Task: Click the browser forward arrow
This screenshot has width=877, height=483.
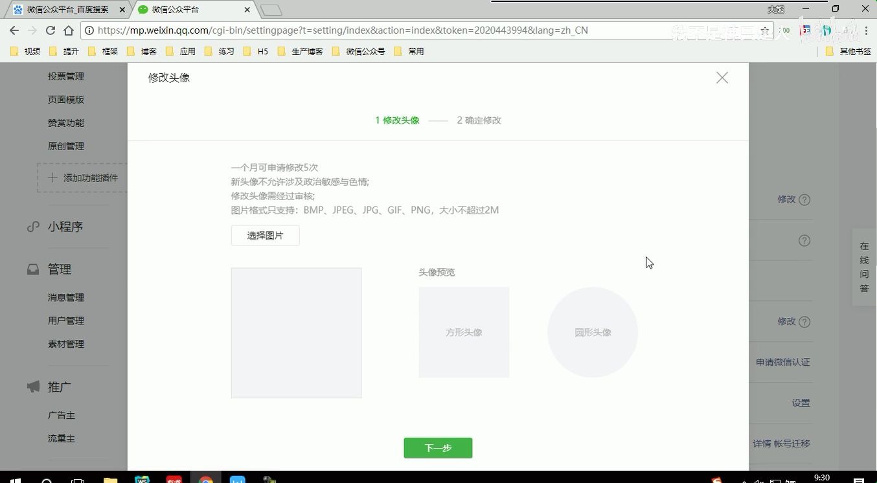Action: coord(32,30)
